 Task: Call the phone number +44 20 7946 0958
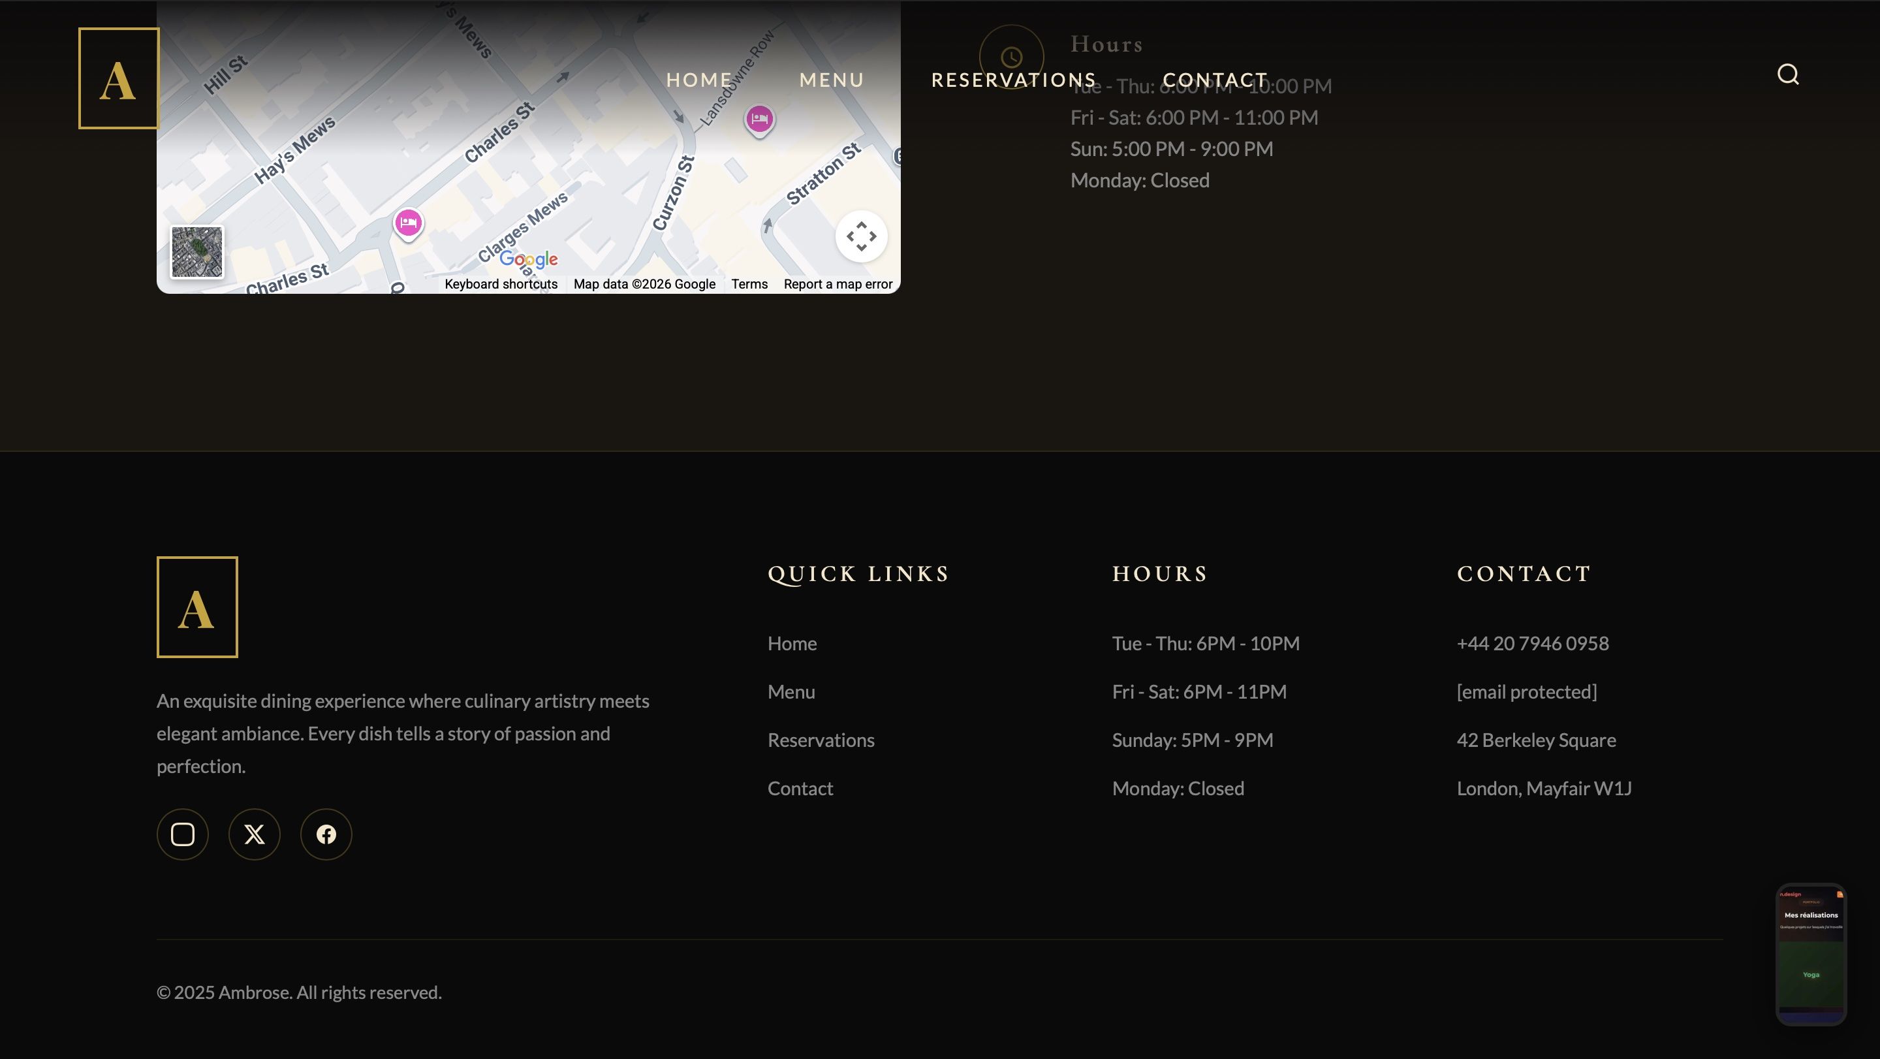pos(1532,644)
